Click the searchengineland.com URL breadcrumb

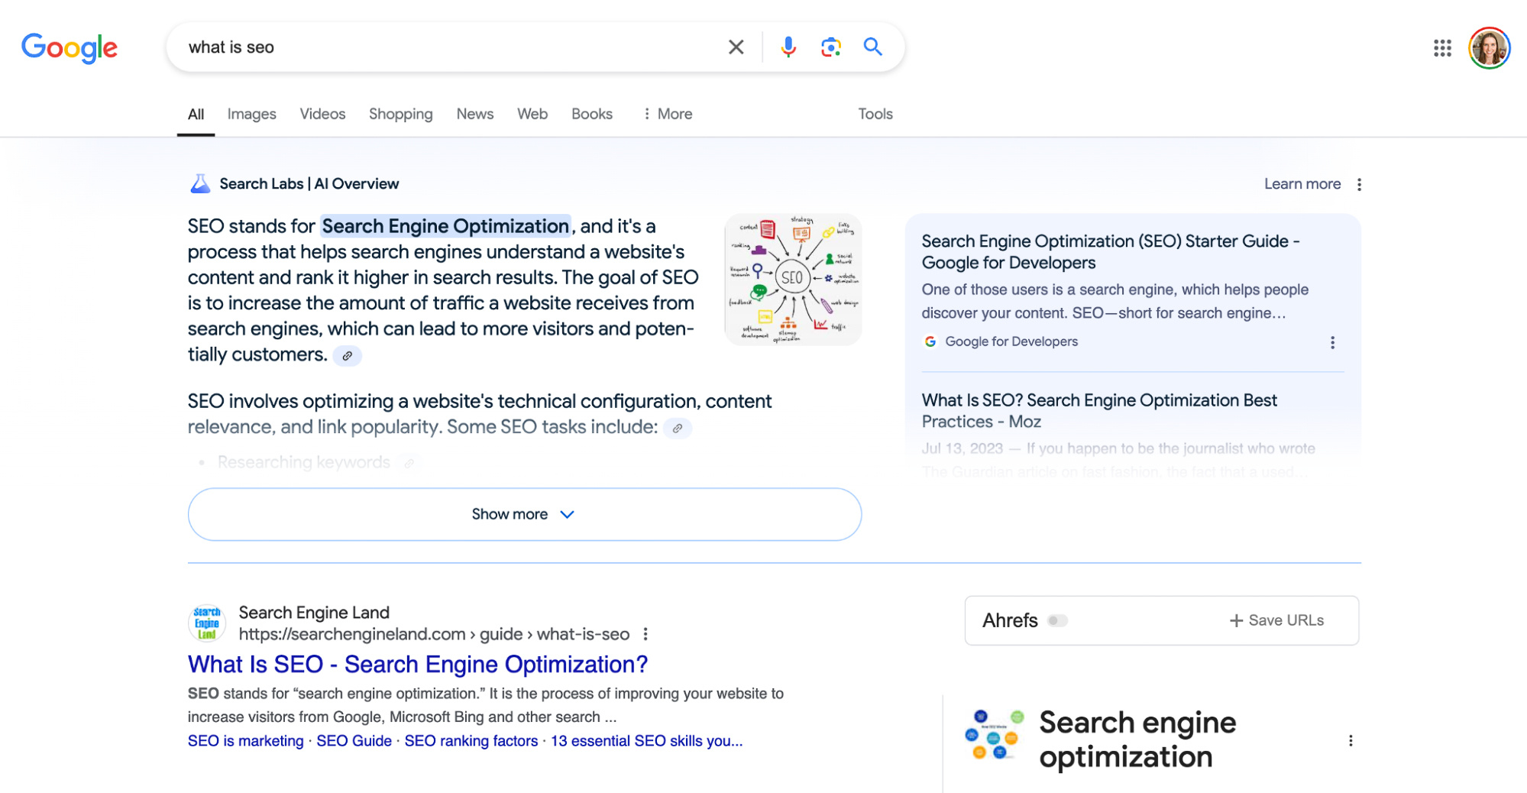434,634
